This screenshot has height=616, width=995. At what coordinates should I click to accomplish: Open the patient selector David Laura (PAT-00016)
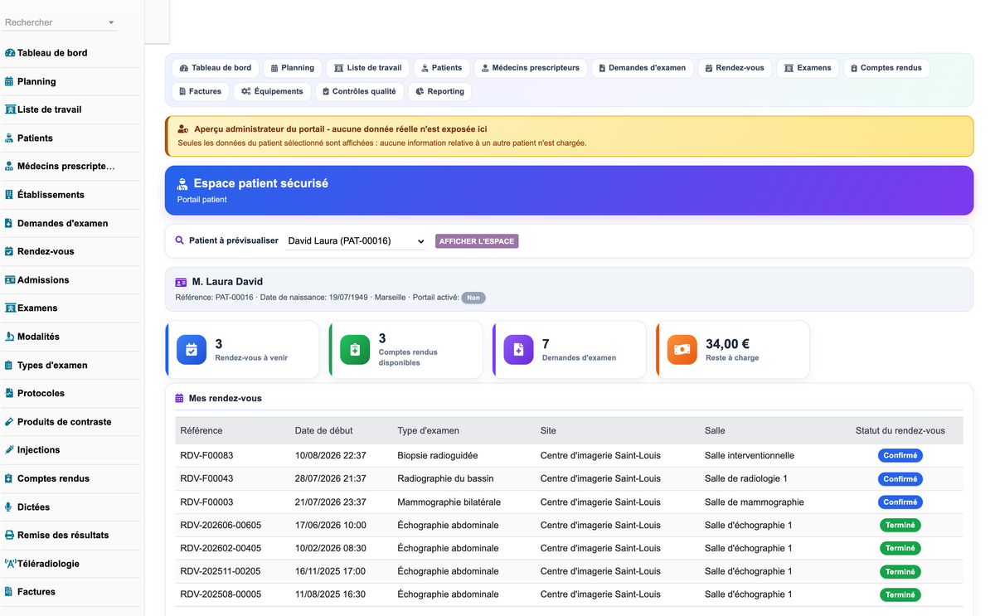pos(356,241)
